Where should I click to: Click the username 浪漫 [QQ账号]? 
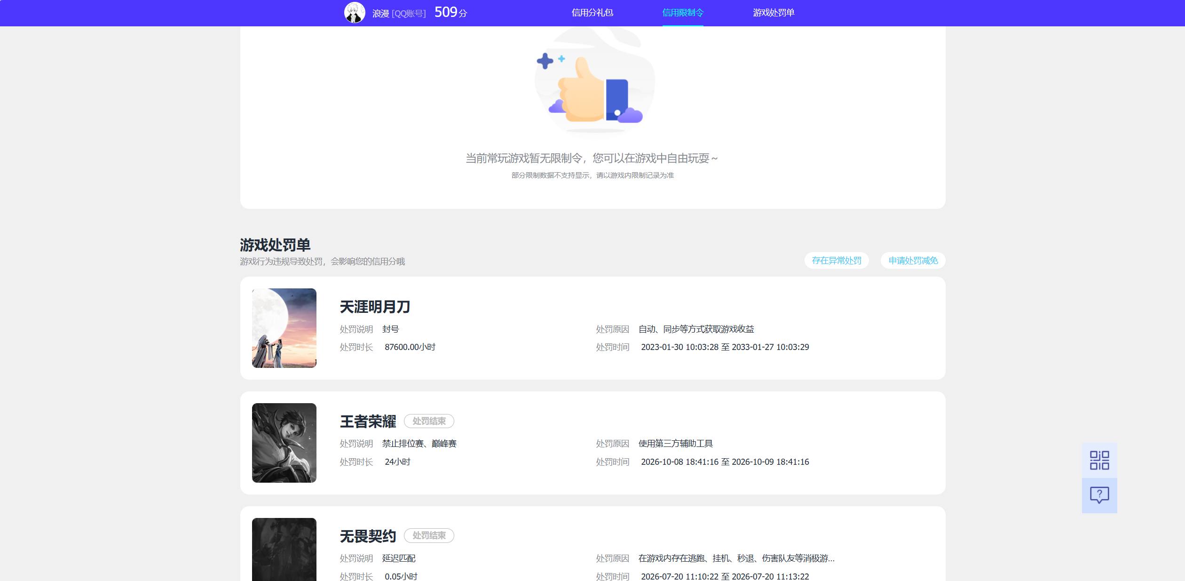tap(399, 14)
